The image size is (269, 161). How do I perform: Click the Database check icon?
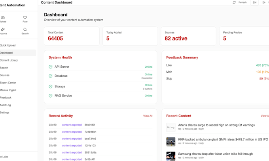pos(51,76)
